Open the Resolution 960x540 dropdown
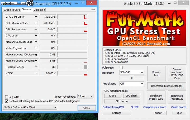The width and height of the screenshot is (190, 120). [132, 72]
